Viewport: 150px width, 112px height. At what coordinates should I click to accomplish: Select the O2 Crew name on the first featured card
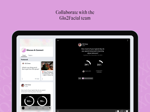[28, 63]
